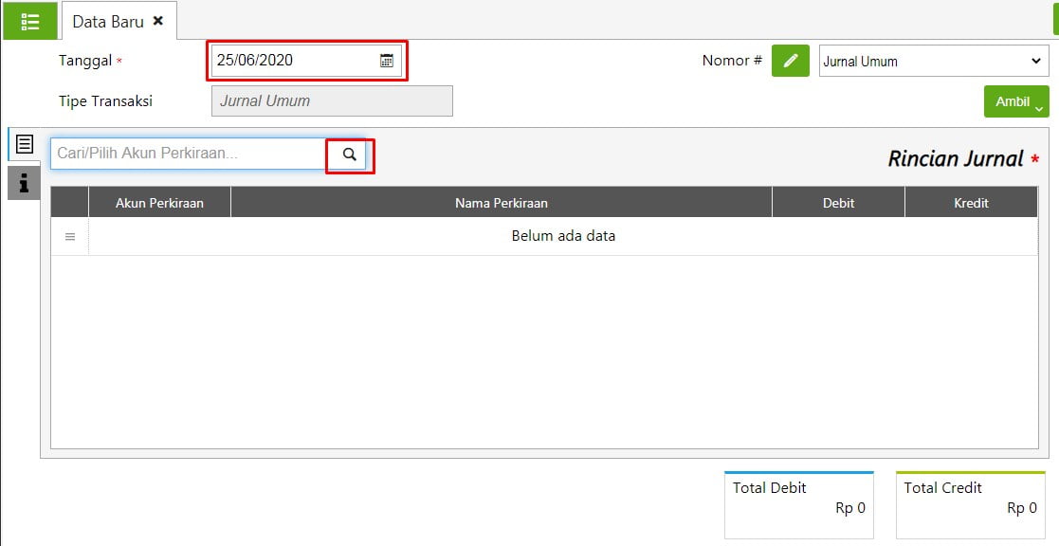Image resolution: width=1059 pixels, height=546 pixels.
Task: Click the Tanggal date input field
Action: [294, 61]
